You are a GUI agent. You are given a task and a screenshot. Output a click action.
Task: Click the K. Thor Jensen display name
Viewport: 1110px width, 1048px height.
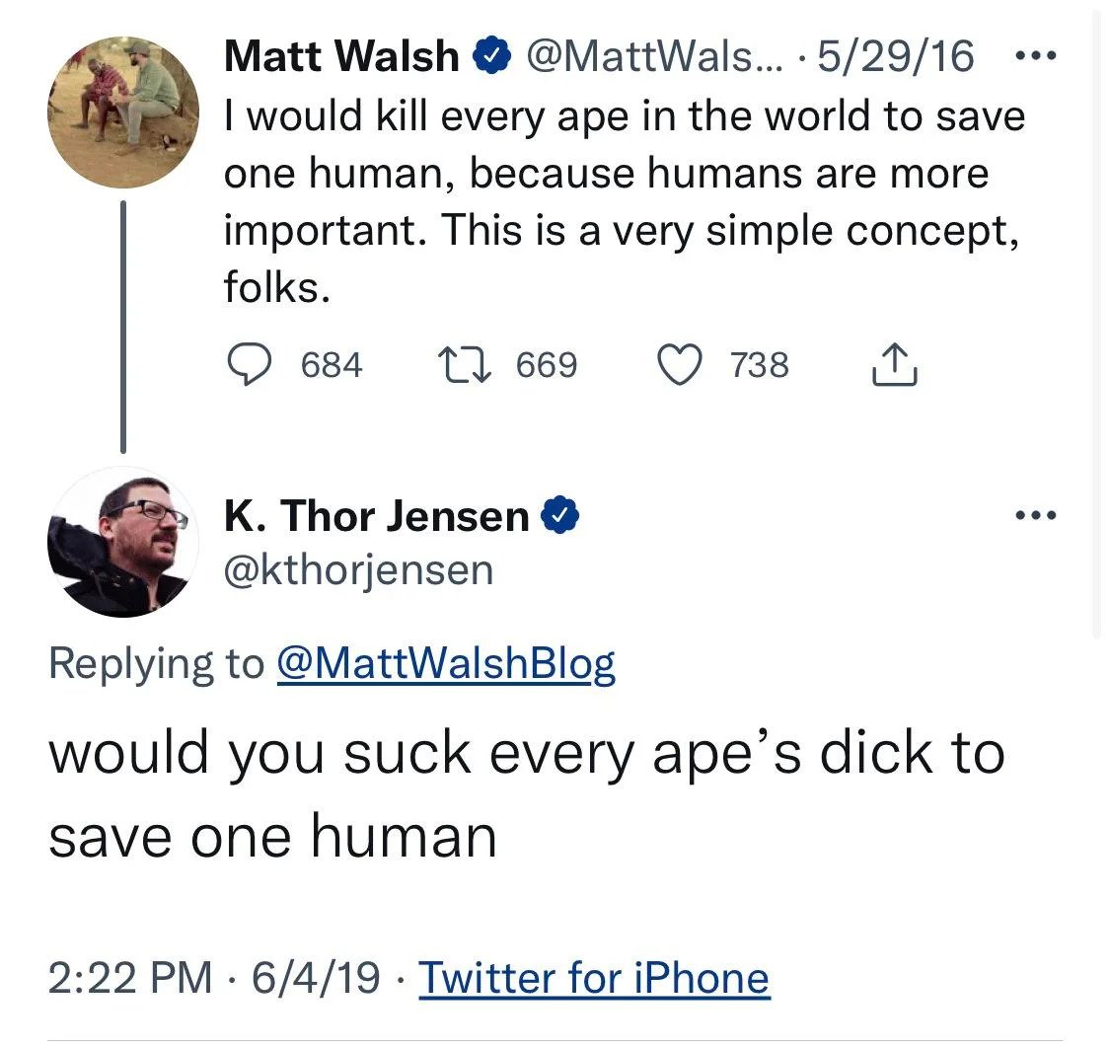point(376,516)
